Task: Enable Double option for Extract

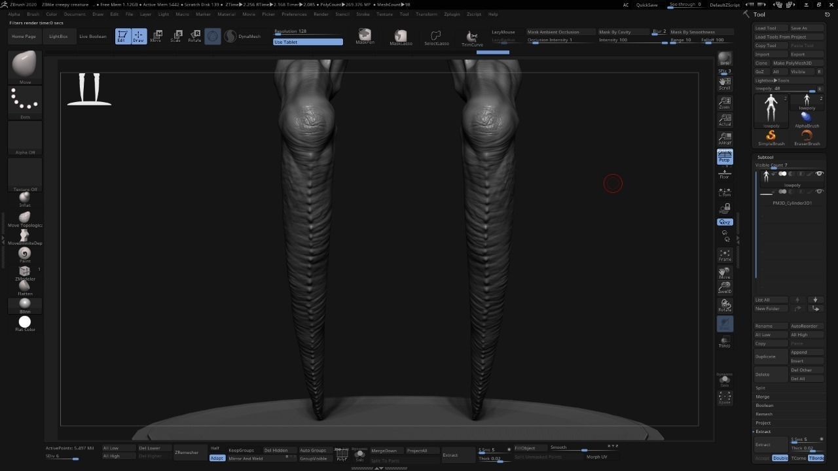Action: (x=780, y=458)
